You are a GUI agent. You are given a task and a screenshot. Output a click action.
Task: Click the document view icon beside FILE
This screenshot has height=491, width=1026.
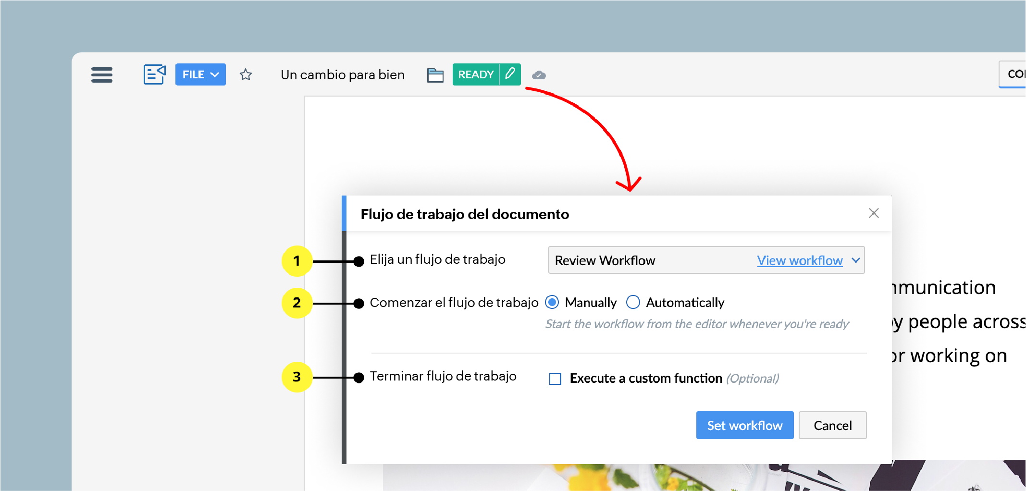pyautogui.click(x=154, y=74)
